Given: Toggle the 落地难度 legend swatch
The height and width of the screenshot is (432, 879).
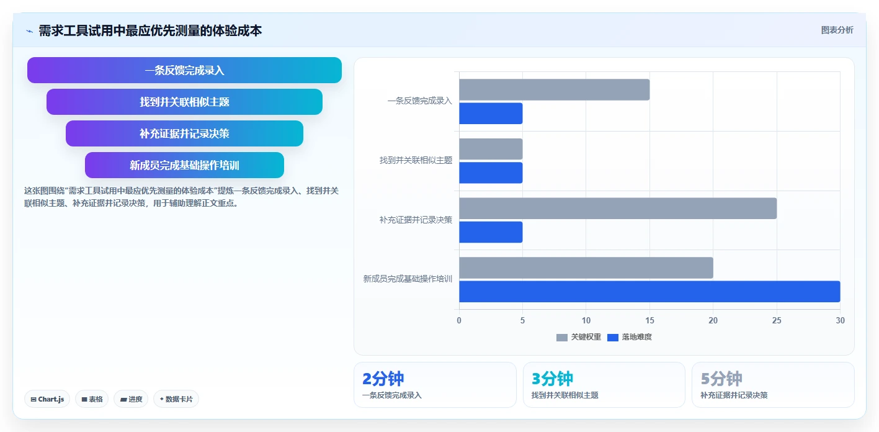Looking at the screenshot, I should [x=613, y=337].
